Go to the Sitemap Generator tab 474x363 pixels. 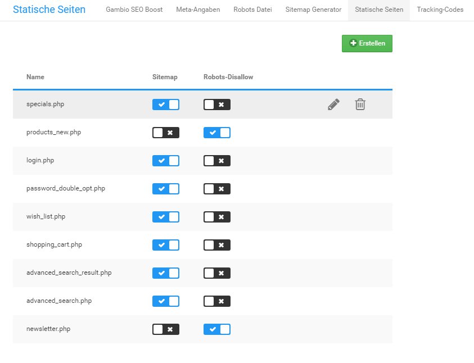pos(313,10)
